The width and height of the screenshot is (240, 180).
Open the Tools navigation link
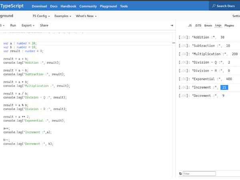[124, 6]
